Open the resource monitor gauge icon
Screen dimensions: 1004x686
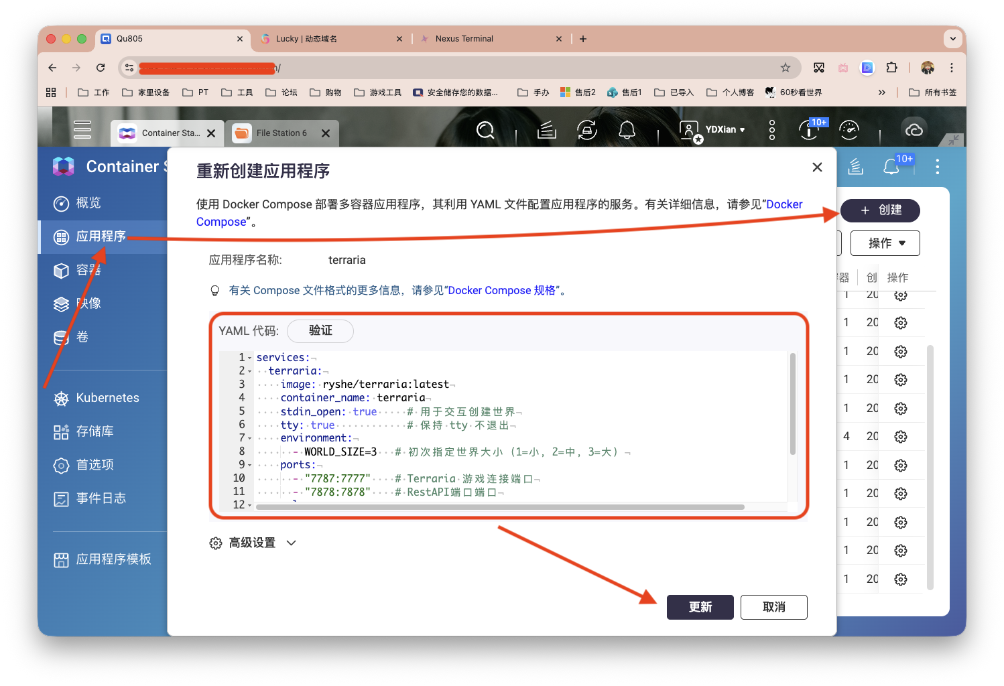coord(849,129)
